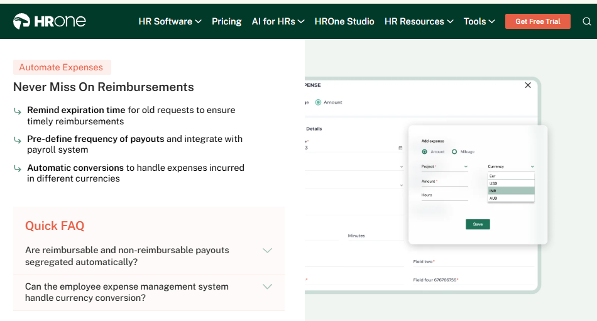Viewport: 597px width, 321px height.
Task: Click the Save button
Action: (x=478, y=224)
